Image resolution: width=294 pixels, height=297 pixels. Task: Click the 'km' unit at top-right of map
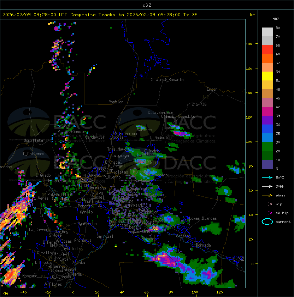click(x=252, y=15)
